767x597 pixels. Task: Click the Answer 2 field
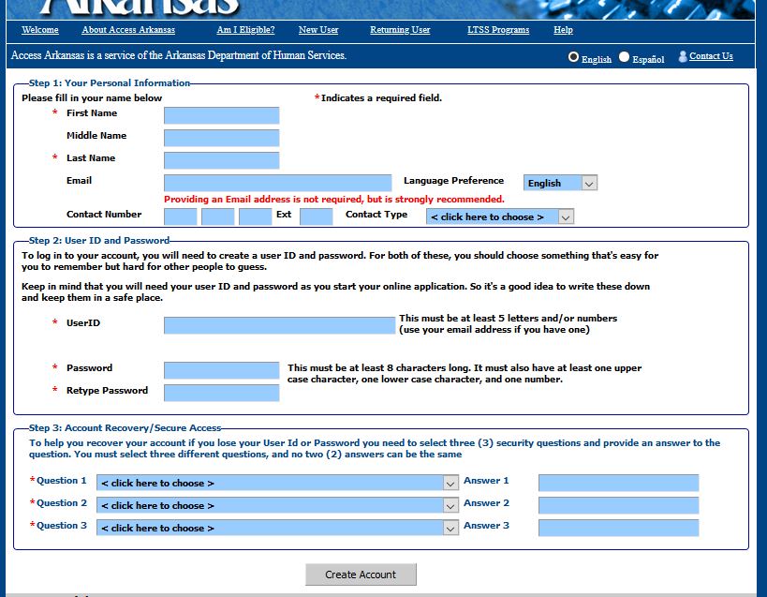tap(619, 505)
